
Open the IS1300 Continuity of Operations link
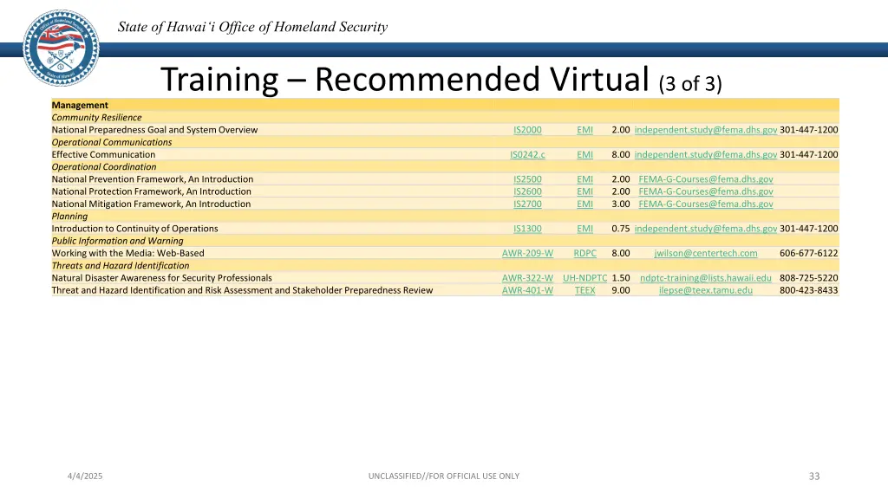527,229
